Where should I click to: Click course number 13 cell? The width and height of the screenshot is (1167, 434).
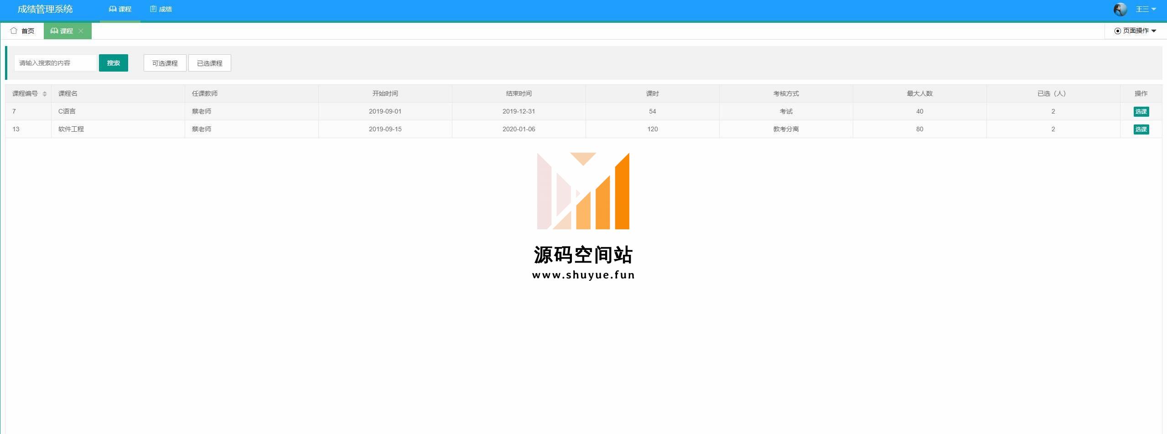coord(28,129)
